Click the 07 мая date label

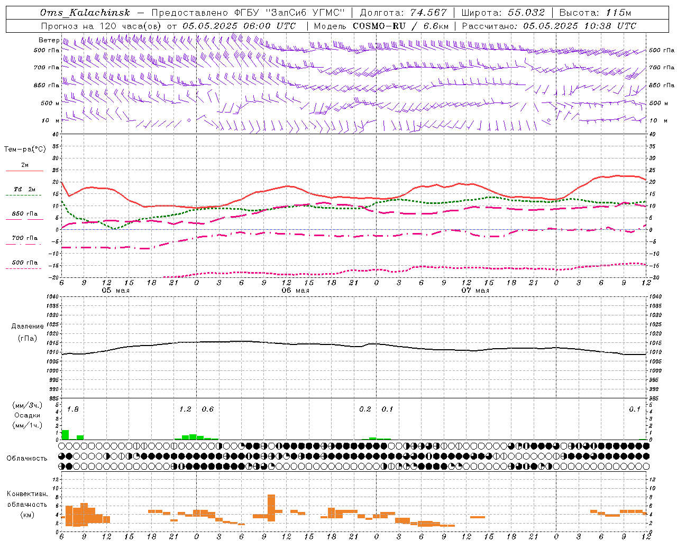click(x=475, y=291)
